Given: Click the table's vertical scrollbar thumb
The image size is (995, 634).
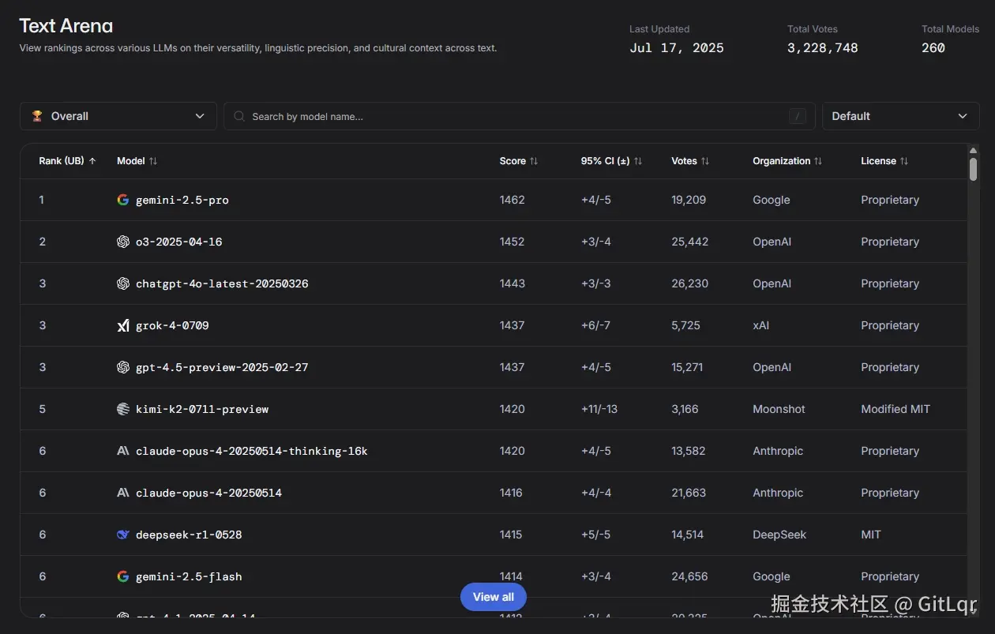Looking at the screenshot, I should pos(974,169).
